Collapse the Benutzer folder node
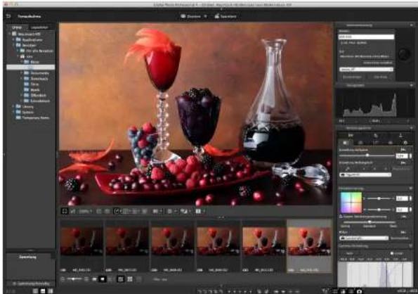Screen dimensions: 418x294 pos(13,45)
